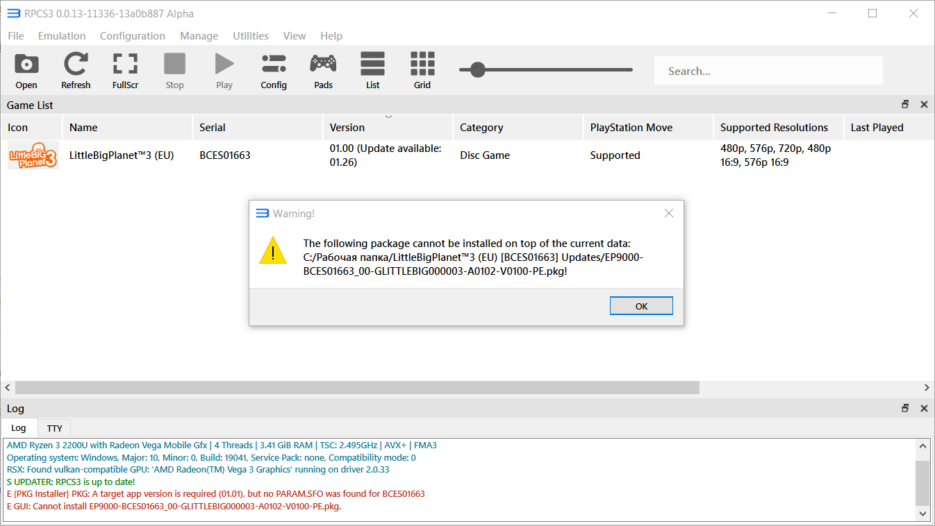The height and width of the screenshot is (526, 935).
Task: Click the 'Operating system: Windows' log line
Action: [211, 458]
